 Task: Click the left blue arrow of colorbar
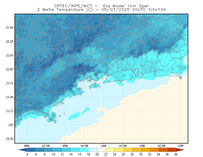click(x=23, y=150)
